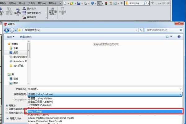
Task: Click the Back arrow in Save As dialog
Action: coord(7,30)
